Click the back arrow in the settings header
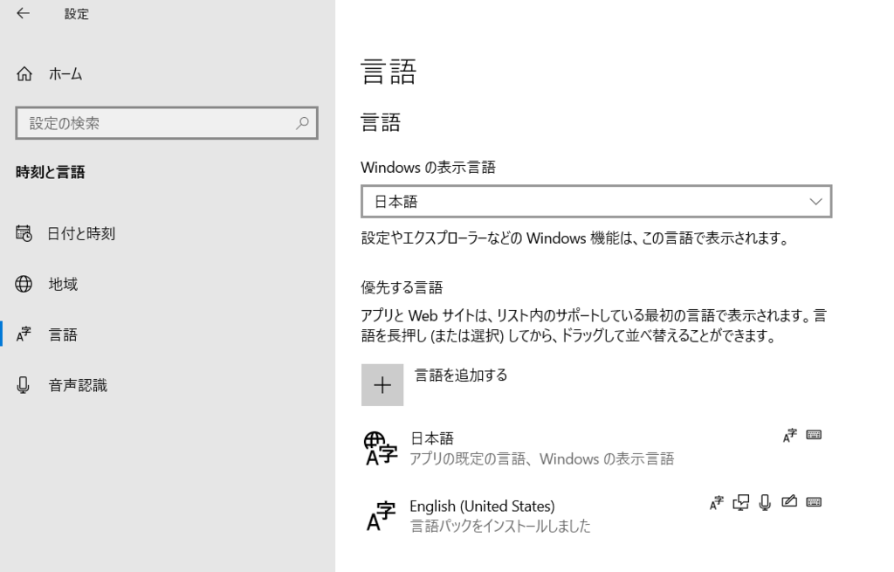894x572 pixels. click(x=23, y=13)
